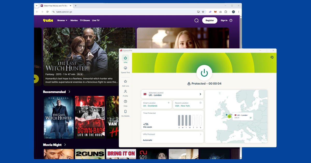Open the Chrome three-dot menu
The height and width of the screenshot is (163, 311).
tap(238, 12)
